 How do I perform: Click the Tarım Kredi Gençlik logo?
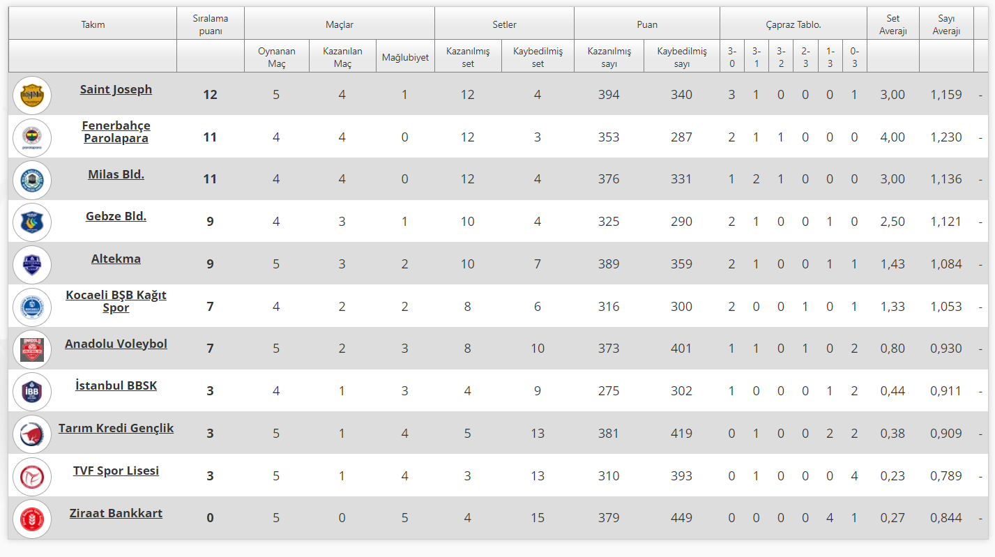coord(32,434)
